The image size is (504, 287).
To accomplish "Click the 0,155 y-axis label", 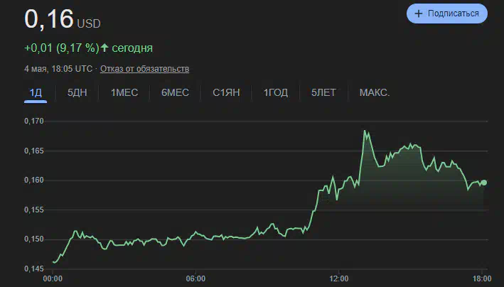I will [33, 210].
